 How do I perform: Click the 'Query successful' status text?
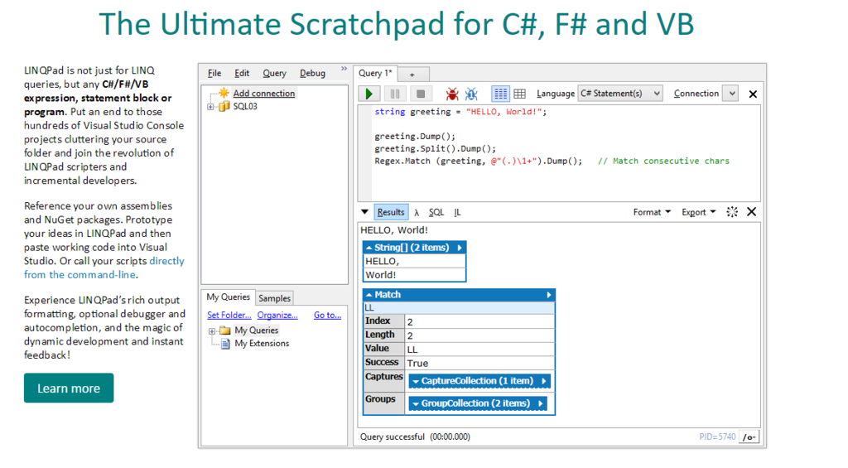[x=392, y=437]
